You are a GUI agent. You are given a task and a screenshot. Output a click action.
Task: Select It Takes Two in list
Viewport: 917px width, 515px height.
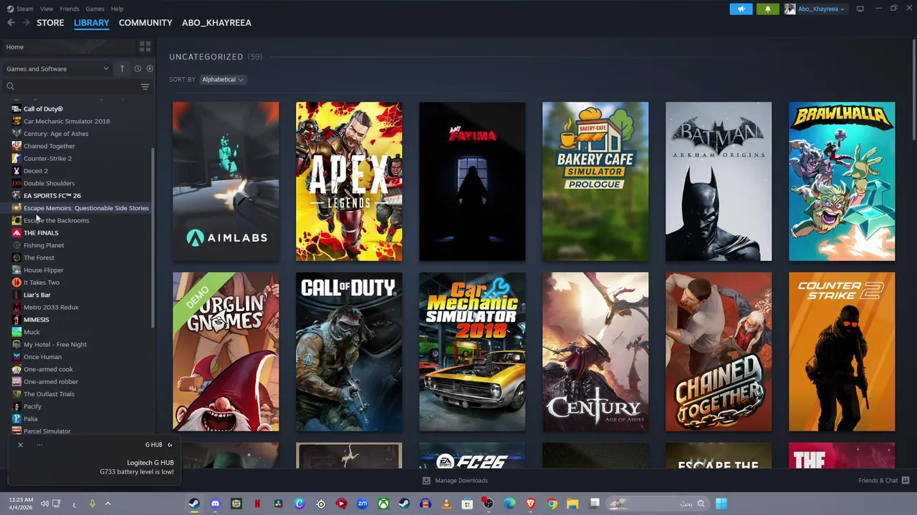[x=42, y=283]
